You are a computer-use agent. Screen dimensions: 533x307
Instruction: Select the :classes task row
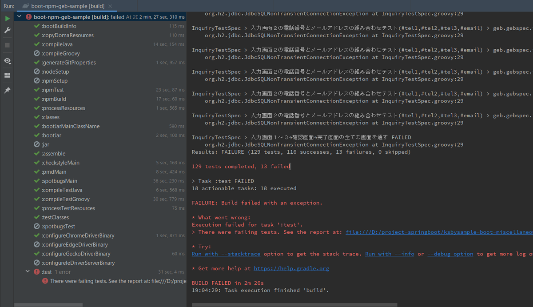(x=100, y=117)
